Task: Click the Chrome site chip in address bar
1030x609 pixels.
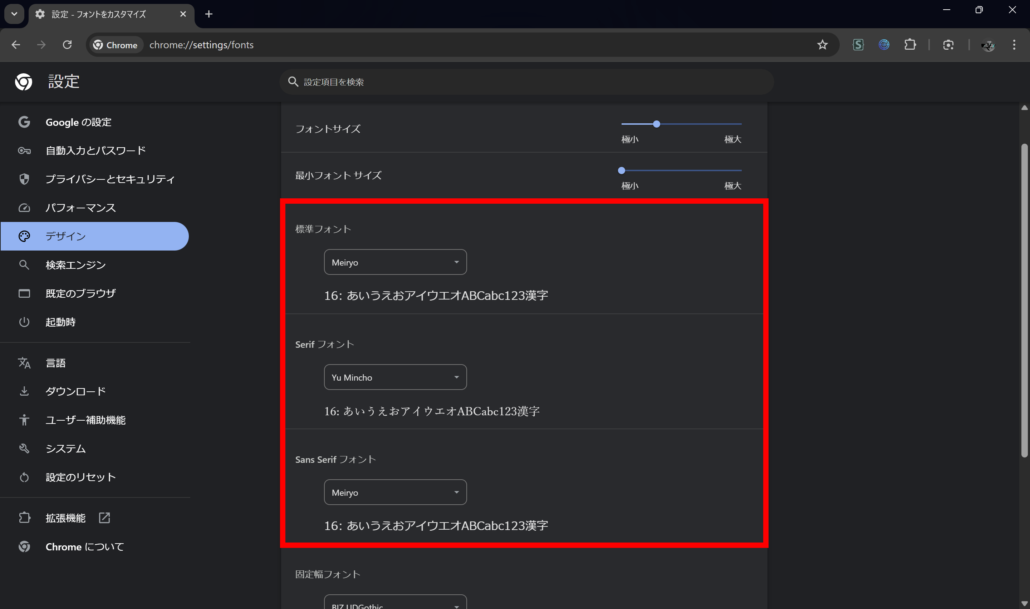Action: coord(116,45)
